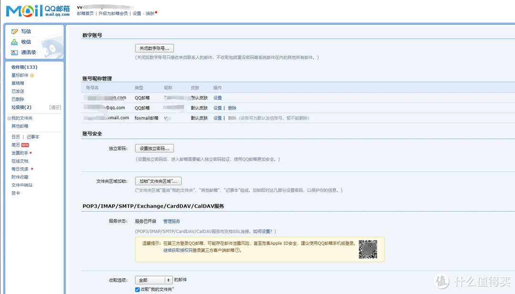Open the 垃圾箱(2) junk folder
The image size is (515, 294).
tap(21, 107)
